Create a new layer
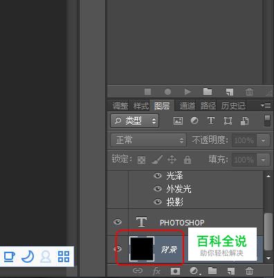Screen dimensions: 274x278 click(231, 271)
